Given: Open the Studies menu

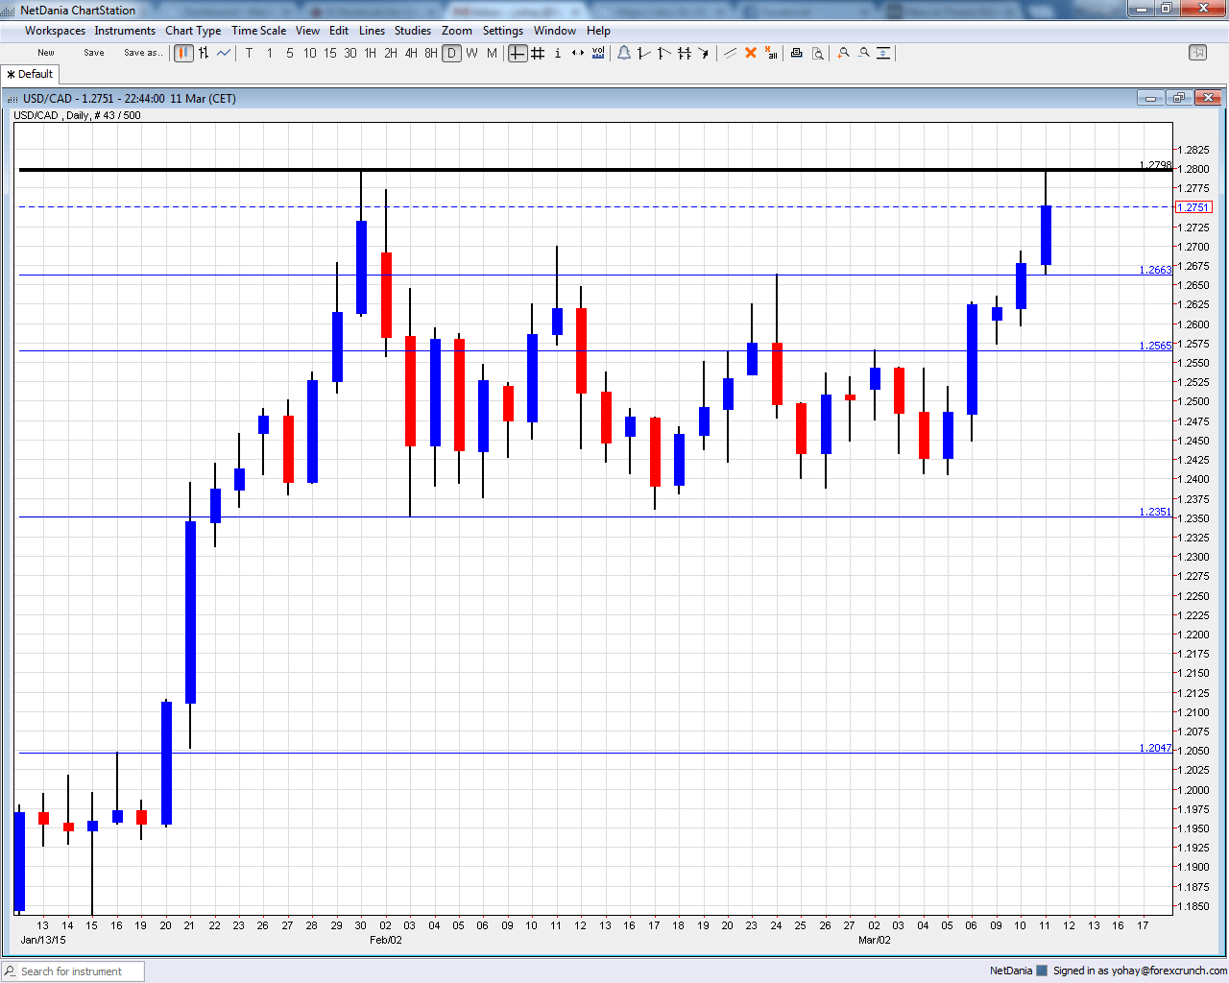Looking at the screenshot, I should click(x=413, y=31).
